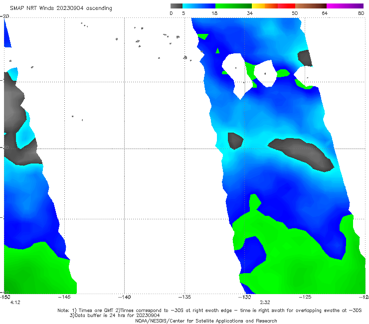
Task: Click the 'SMAP NRT Winds 20230904 ascending' title
Action: pyautogui.click(x=61, y=8)
